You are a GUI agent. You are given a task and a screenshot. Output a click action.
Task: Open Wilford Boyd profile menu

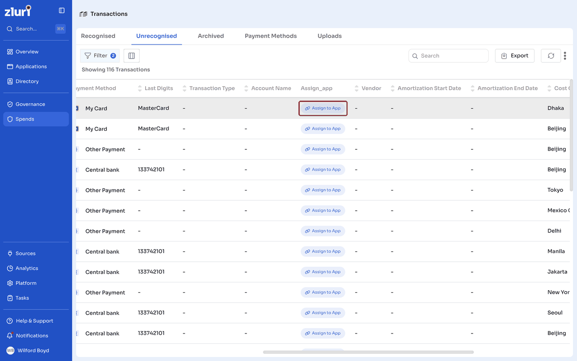(x=36, y=351)
